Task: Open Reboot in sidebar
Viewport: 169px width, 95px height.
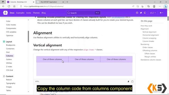Action: coord(9,80)
